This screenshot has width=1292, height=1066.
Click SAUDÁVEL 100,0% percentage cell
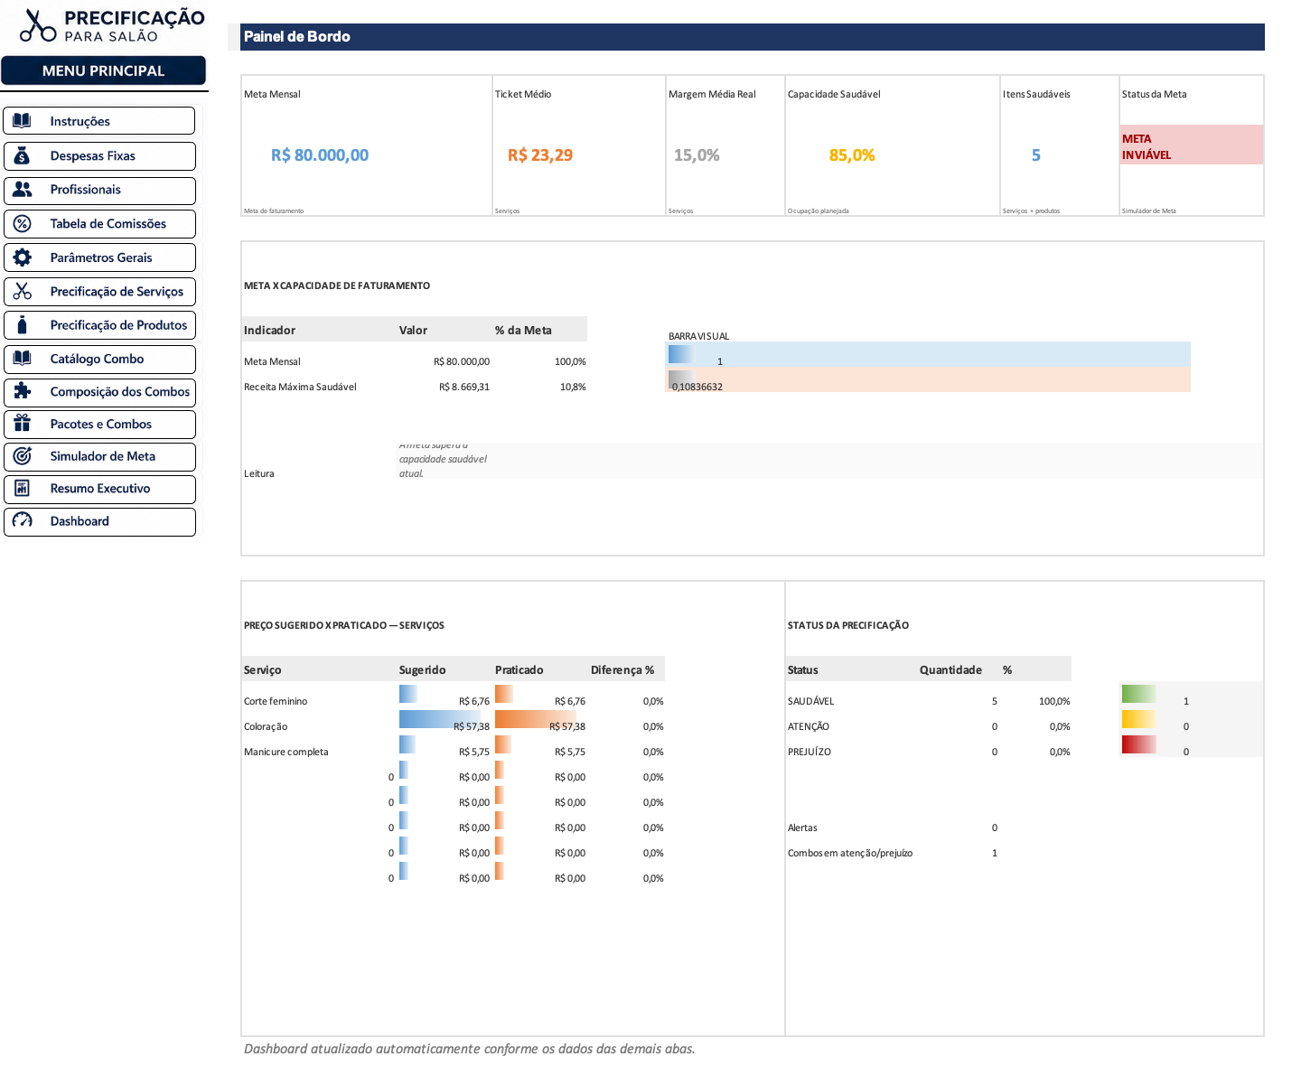(1054, 701)
